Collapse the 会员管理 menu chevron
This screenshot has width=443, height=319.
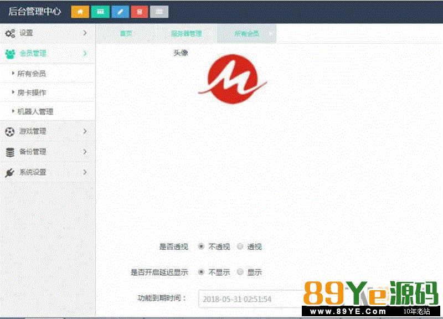point(85,53)
